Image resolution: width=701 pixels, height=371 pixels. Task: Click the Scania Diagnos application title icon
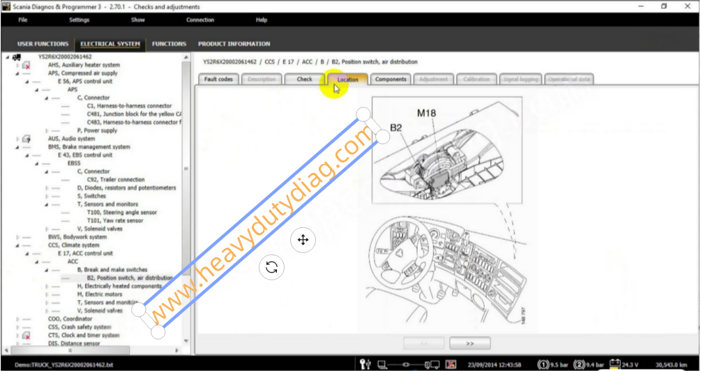[6, 6]
